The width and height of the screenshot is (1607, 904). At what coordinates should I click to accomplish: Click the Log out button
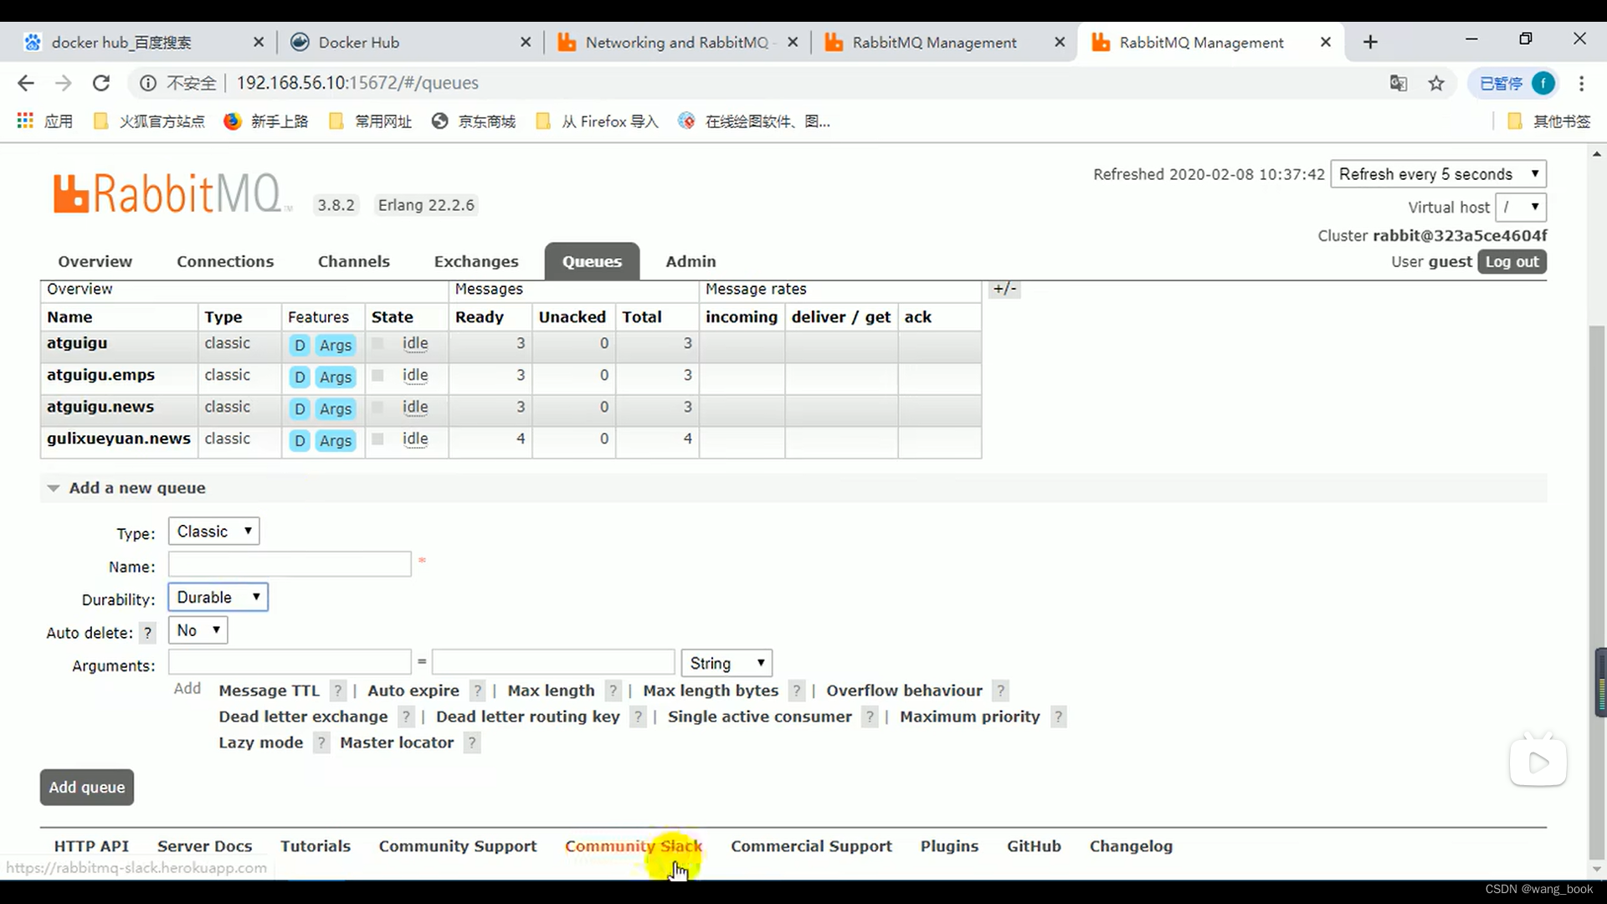pos(1512,261)
